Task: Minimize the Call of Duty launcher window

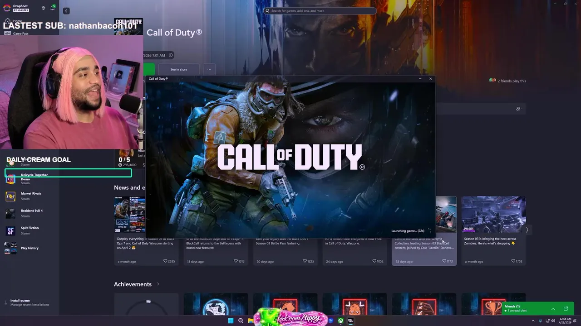Action: [420, 79]
